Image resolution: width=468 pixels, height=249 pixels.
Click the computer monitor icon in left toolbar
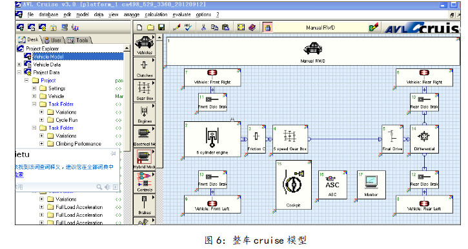click(64, 28)
